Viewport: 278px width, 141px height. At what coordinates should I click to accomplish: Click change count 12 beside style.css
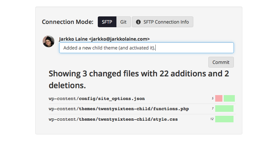(212, 119)
